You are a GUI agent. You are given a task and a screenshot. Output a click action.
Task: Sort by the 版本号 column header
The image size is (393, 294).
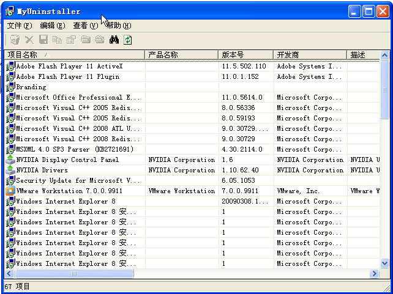pyautogui.click(x=246, y=55)
